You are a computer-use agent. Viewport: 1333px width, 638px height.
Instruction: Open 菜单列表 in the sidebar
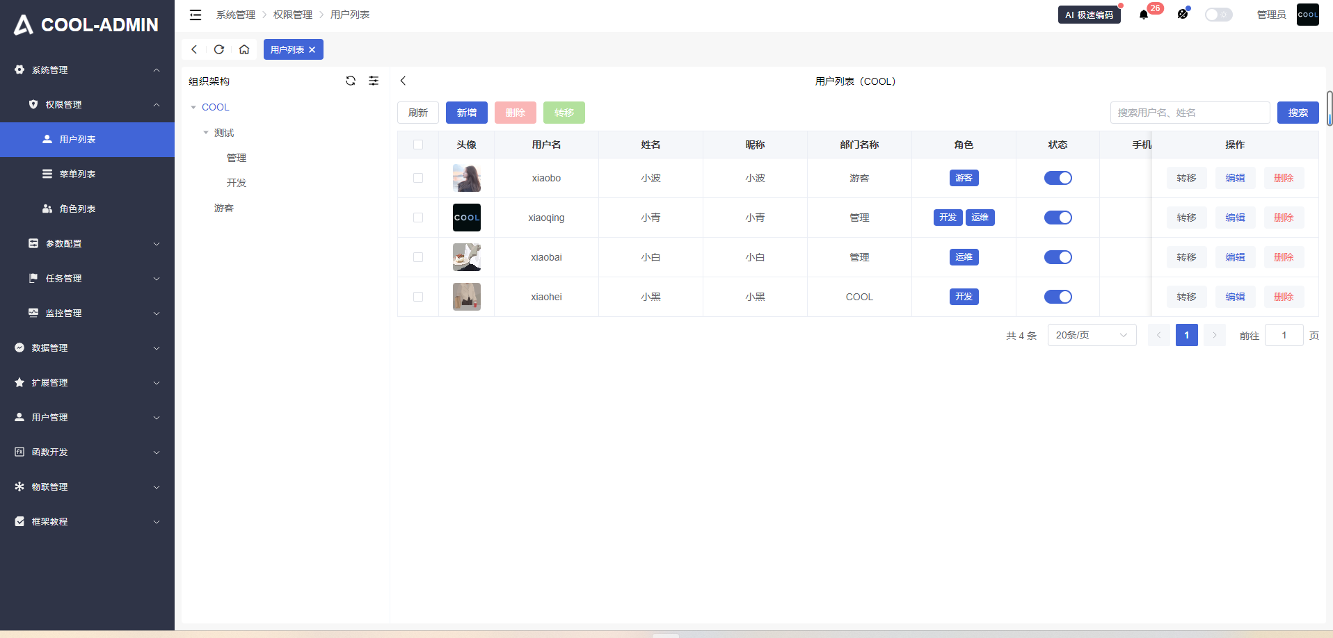click(87, 174)
